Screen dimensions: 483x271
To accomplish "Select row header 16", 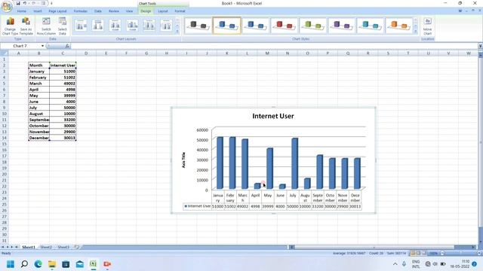I will coord(4,150).
